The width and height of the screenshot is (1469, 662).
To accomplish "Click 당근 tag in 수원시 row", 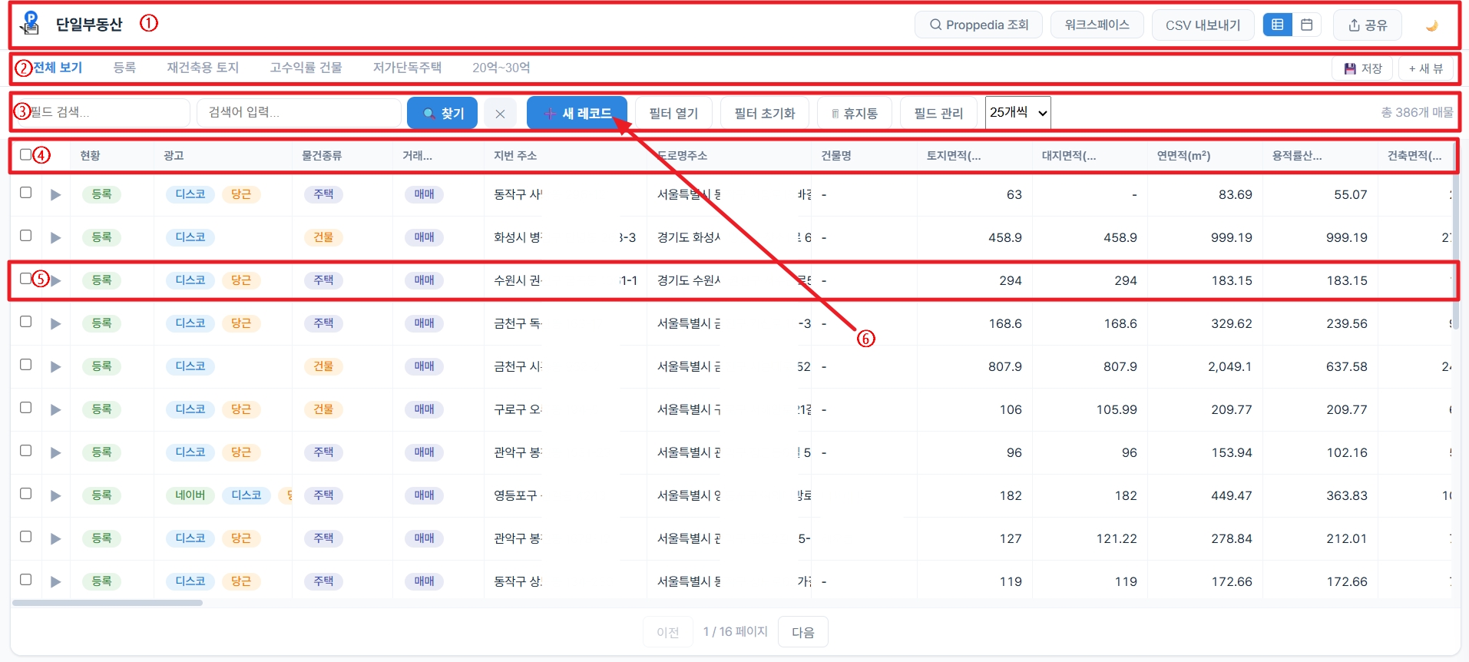I will [241, 280].
